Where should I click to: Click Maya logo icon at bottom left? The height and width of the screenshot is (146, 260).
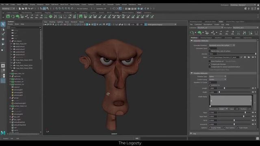tap(3, 133)
